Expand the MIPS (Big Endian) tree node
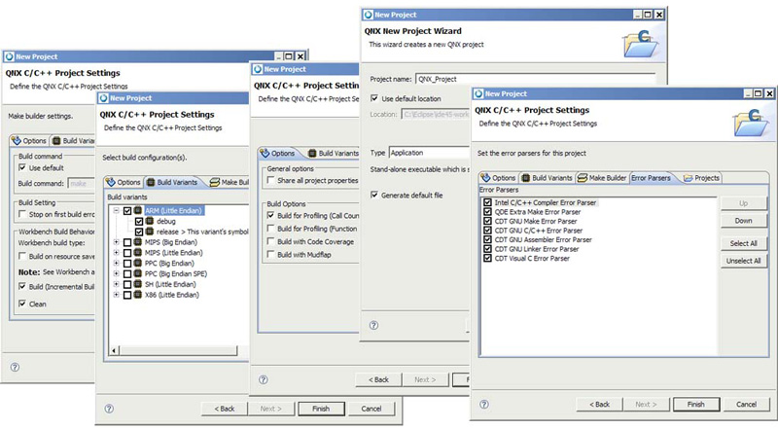This screenshot has width=778, height=429. pyautogui.click(x=117, y=242)
